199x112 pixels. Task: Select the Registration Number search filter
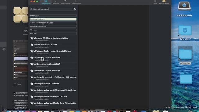coord(53,26)
